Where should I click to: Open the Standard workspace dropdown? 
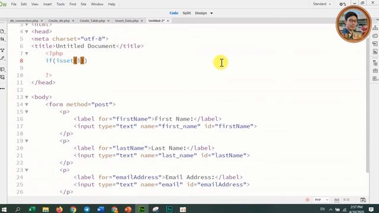(322, 4)
